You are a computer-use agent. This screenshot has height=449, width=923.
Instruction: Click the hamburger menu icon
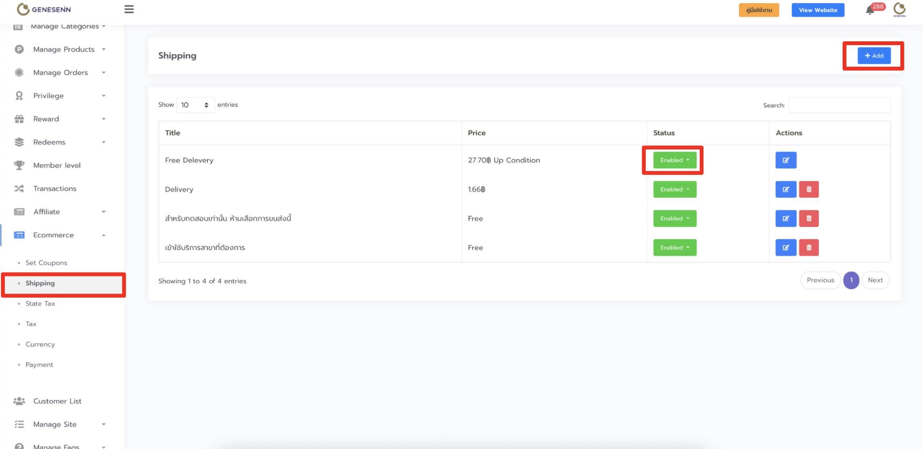click(x=129, y=9)
